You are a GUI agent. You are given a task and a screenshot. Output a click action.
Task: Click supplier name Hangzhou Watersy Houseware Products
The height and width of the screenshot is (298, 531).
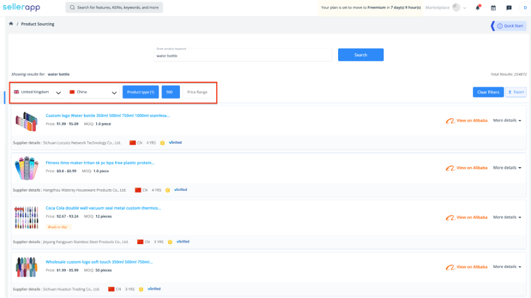coord(85,190)
